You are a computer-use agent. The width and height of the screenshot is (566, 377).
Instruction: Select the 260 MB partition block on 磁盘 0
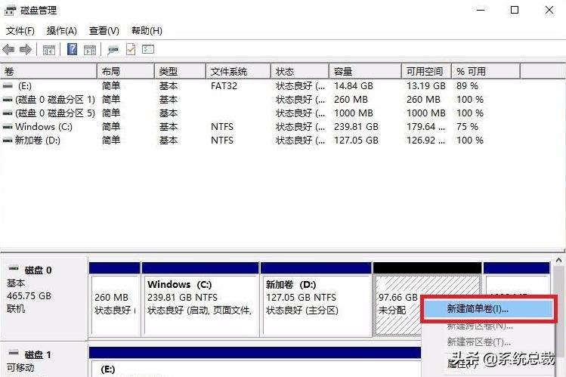(115, 299)
